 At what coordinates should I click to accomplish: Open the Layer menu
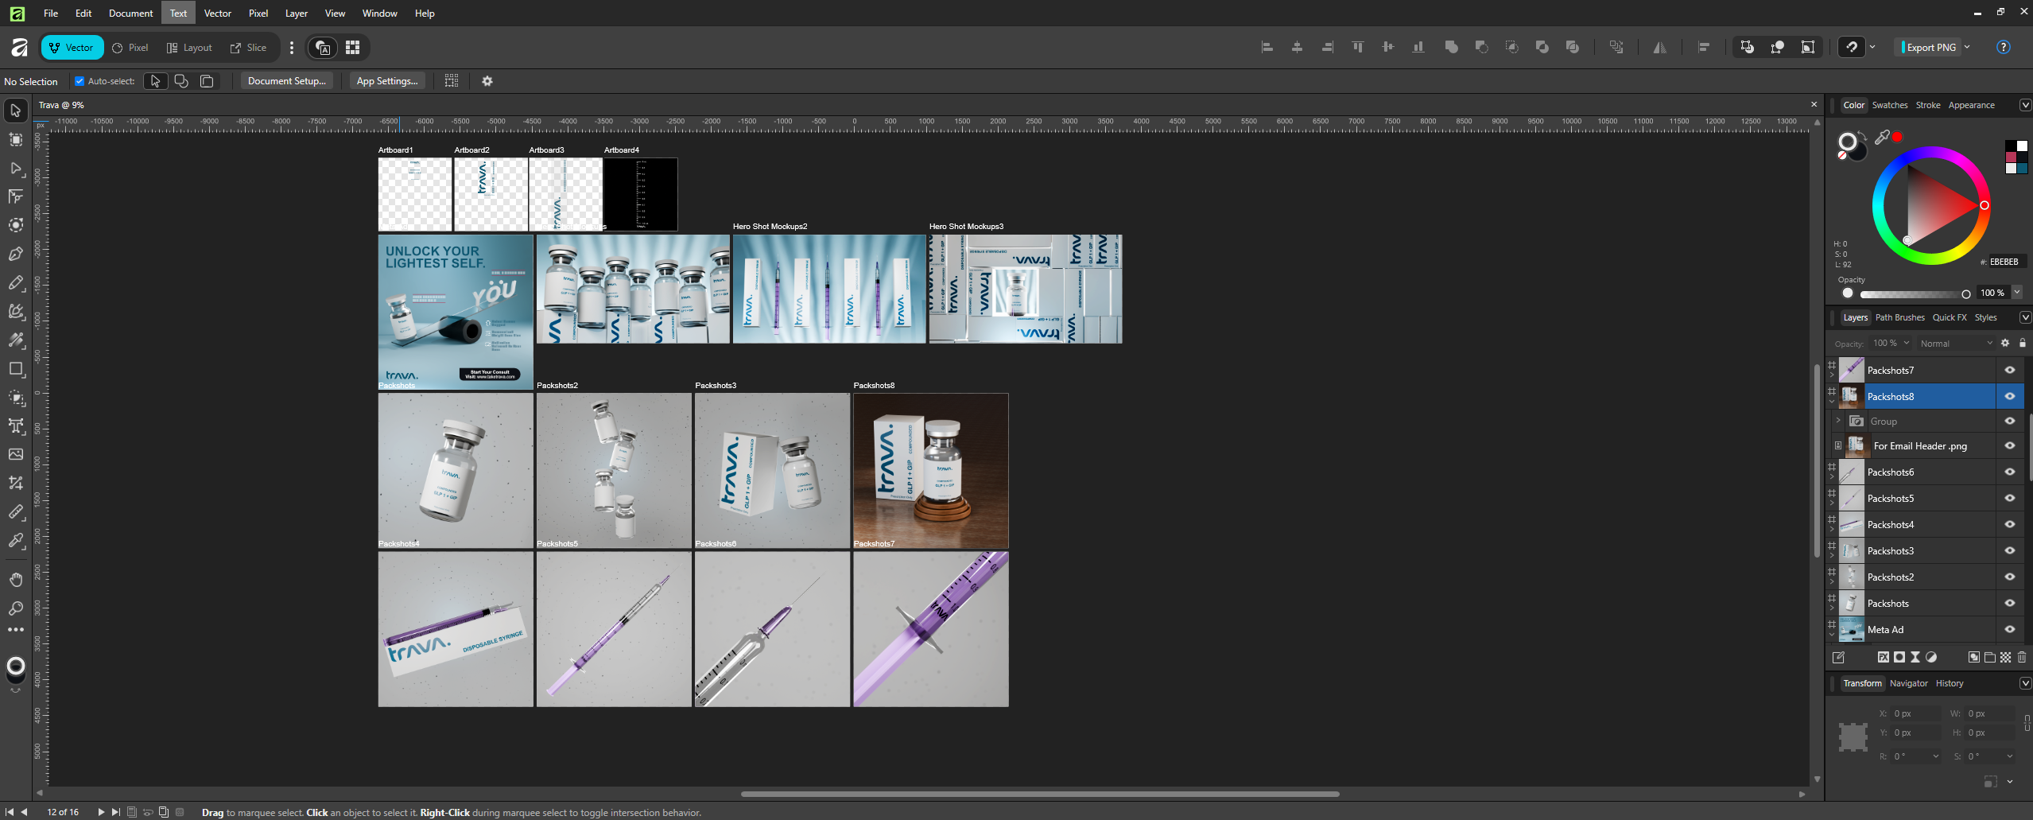tap(296, 14)
